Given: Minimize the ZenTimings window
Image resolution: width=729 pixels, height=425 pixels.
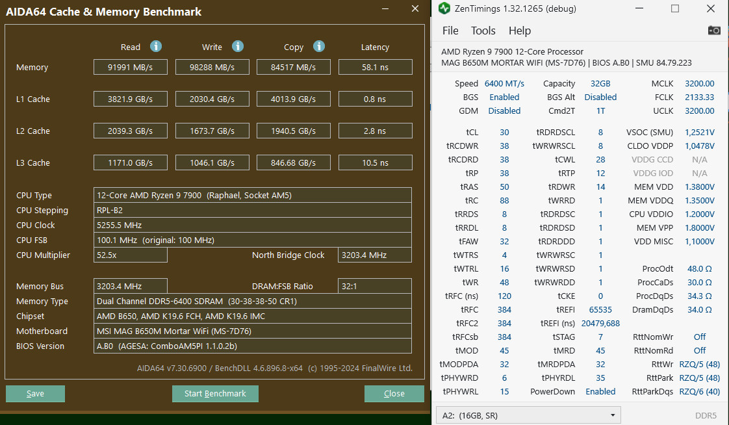Looking at the screenshot, I should tap(639, 8).
